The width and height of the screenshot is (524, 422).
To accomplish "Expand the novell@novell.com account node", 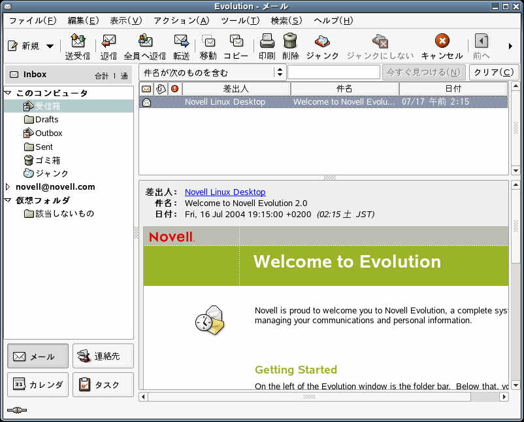I will pyautogui.click(x=8, y=186).
